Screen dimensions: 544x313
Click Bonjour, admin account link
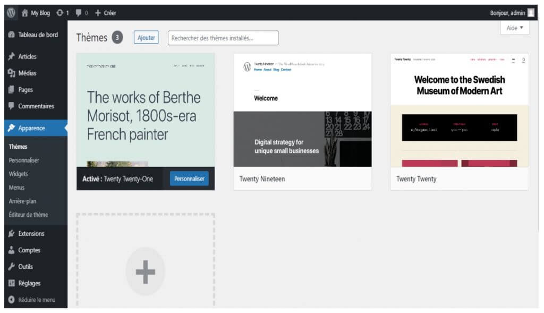click(507, 13)
